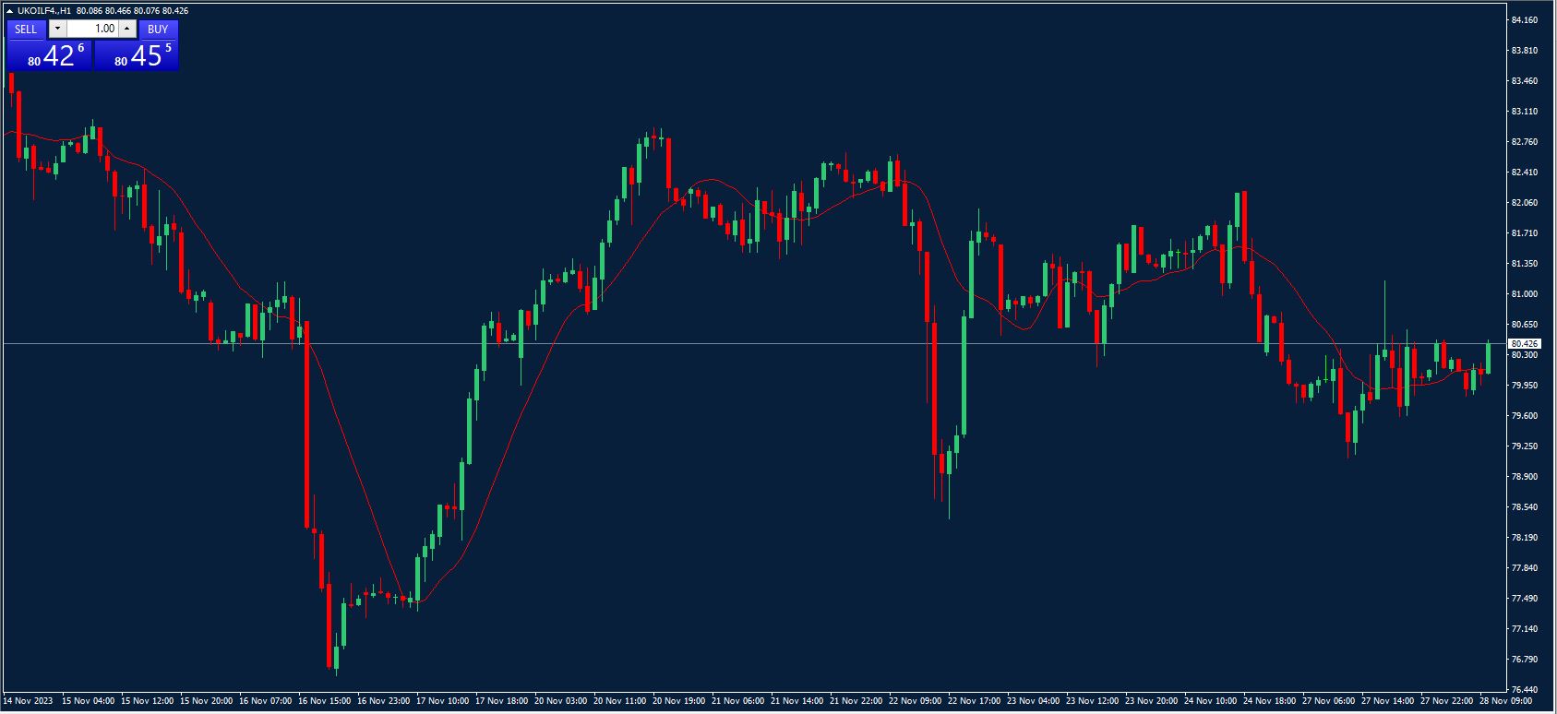This screenshot has width=1557, height=714.
Task: Click the OHLC values 80.086 80.466 80.076 80.426
Action: [x=133, y=11]
